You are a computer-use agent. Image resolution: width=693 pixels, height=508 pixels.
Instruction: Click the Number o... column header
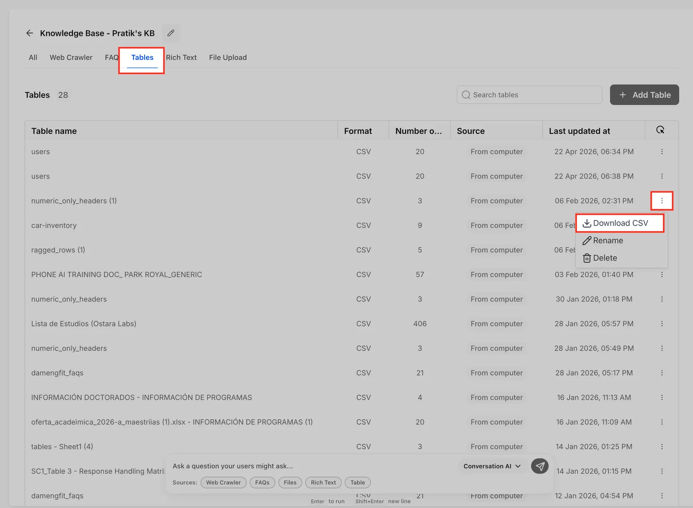[419, 131]
